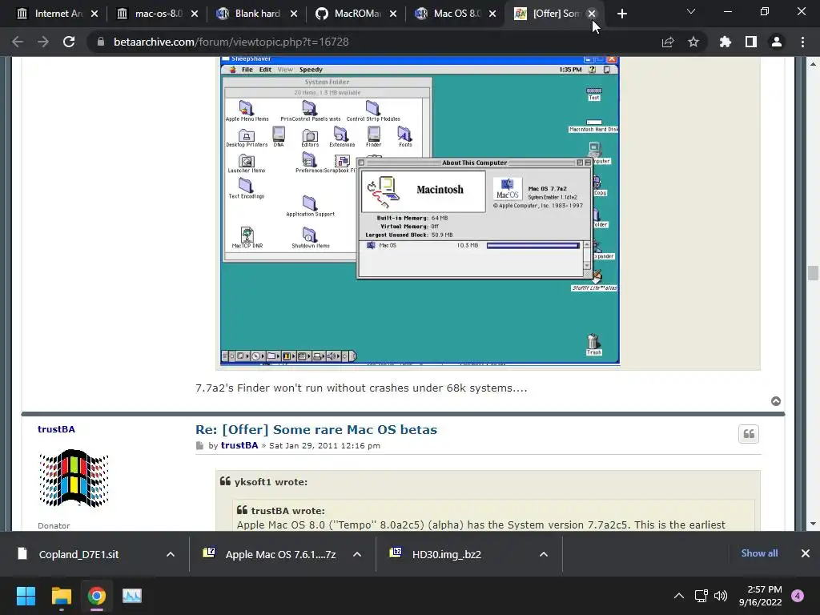Click the scrollbar down arrow

813,524
